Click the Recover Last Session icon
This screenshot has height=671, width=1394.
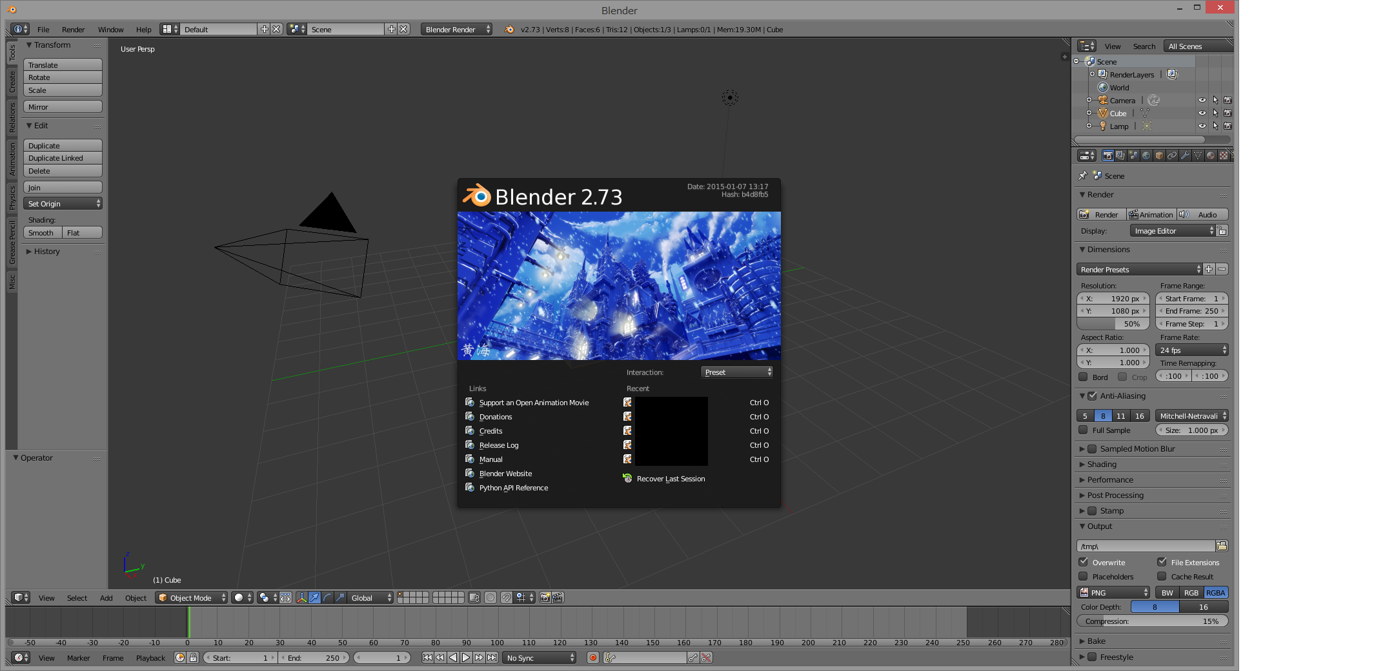627,478
